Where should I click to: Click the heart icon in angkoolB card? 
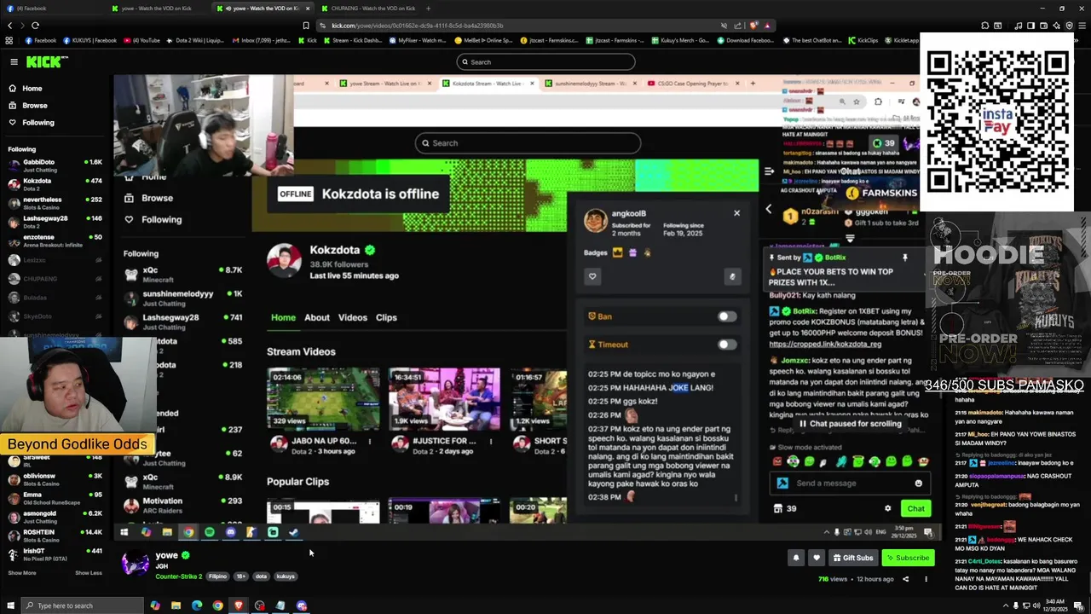click(592, 276)
